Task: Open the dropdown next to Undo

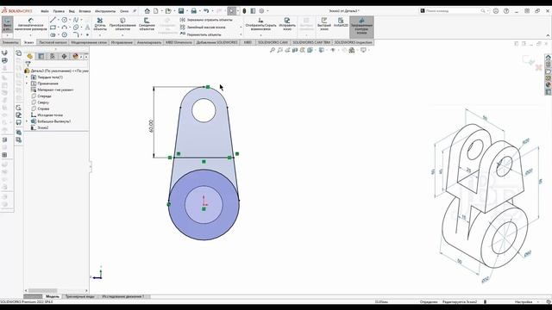Action: [x=212, y=11]
